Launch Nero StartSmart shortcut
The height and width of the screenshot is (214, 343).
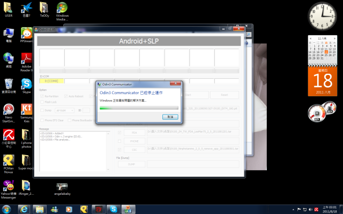pos(9,113)
